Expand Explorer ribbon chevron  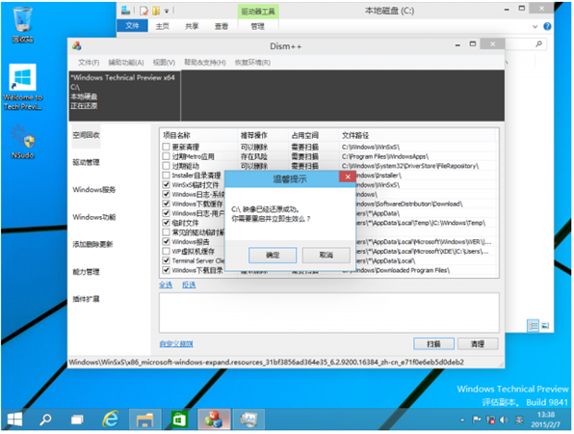pos(535,26)
